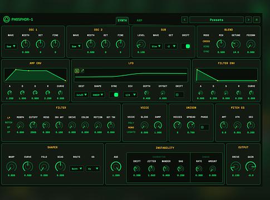Open OSC 1 wave dropdown

point(11,46)
